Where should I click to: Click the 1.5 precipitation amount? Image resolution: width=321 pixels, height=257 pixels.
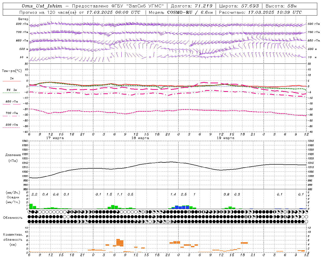109,195
